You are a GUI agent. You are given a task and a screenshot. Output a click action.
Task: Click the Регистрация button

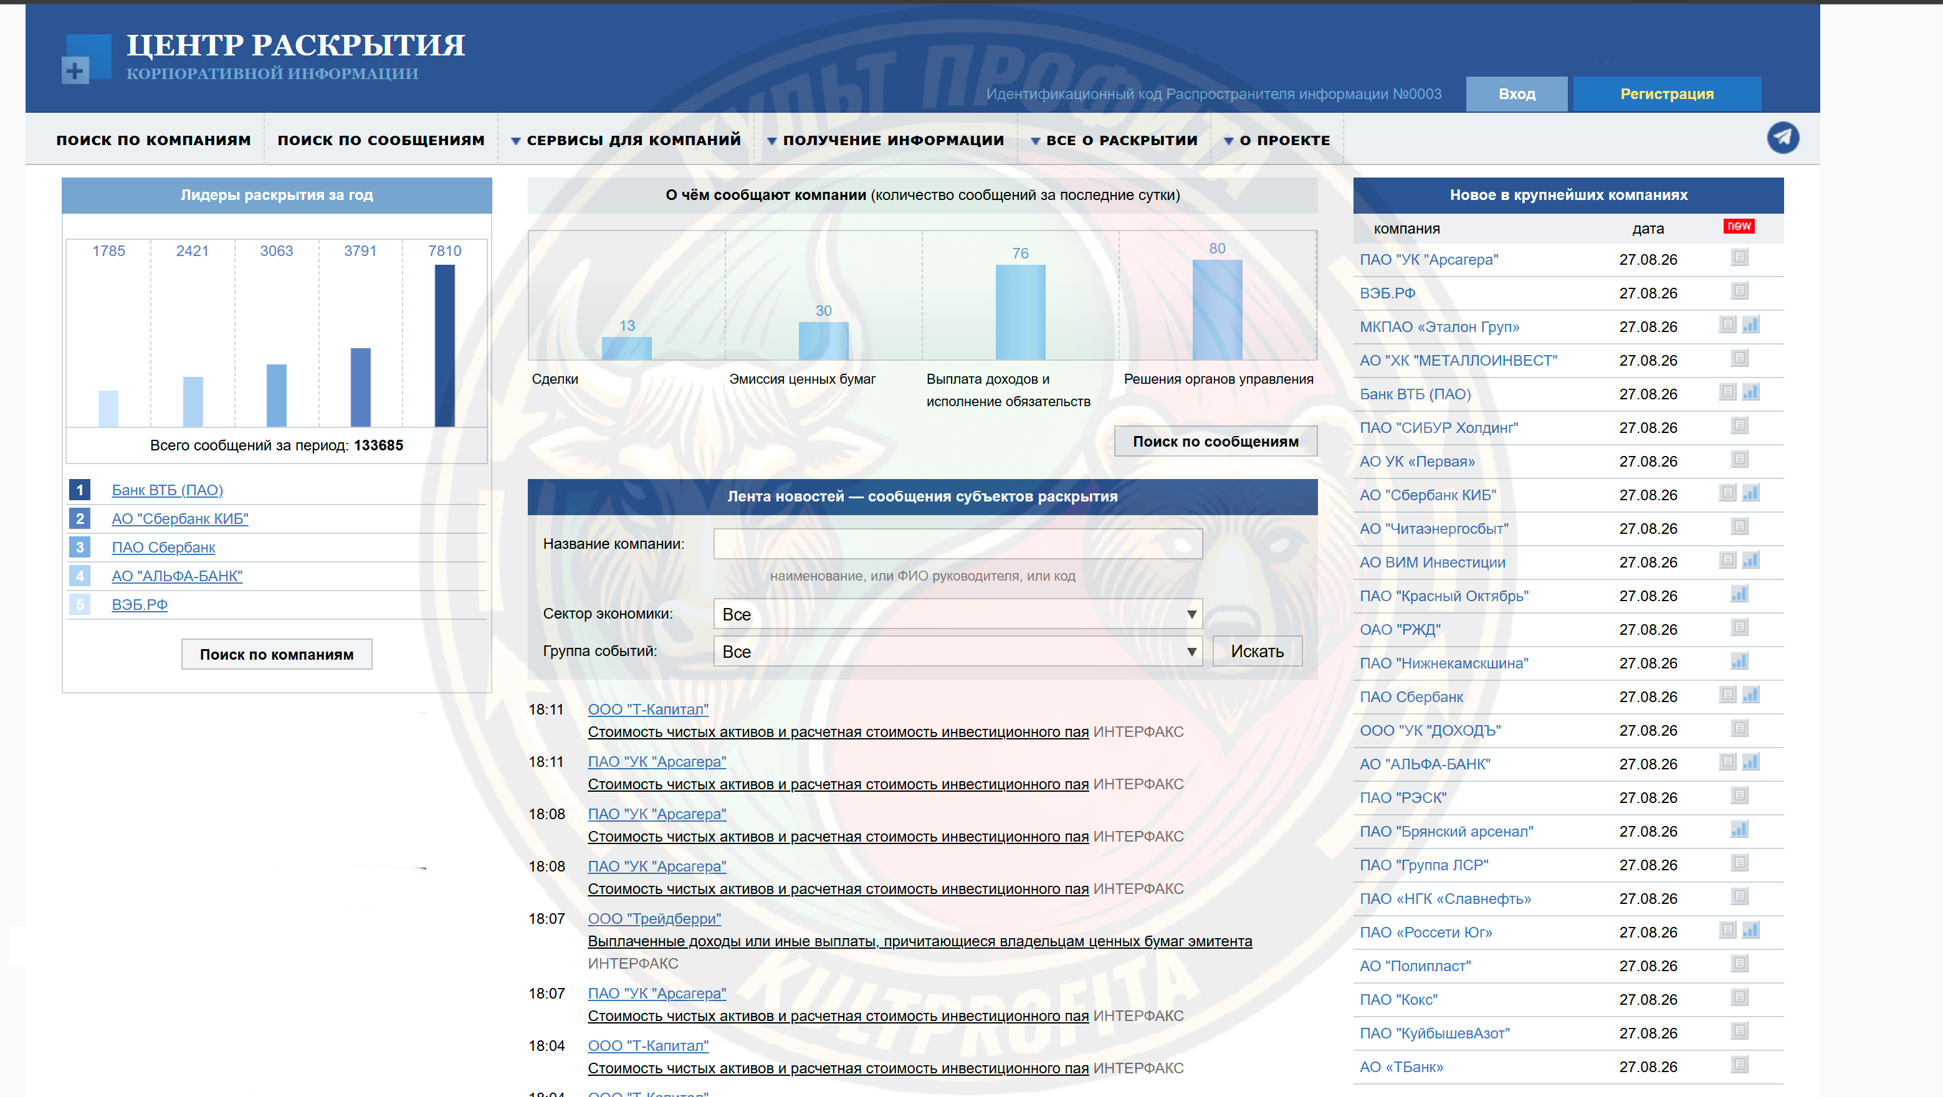tap(1666, 94)
